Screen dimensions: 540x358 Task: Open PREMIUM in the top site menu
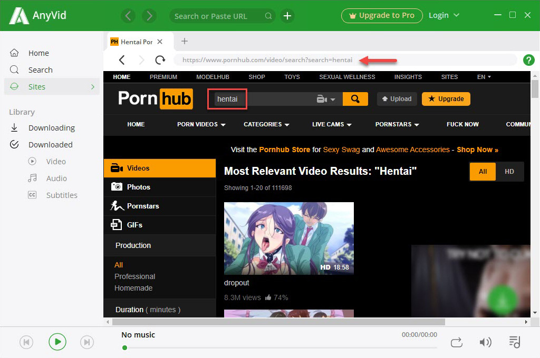[x=163, y=77]
